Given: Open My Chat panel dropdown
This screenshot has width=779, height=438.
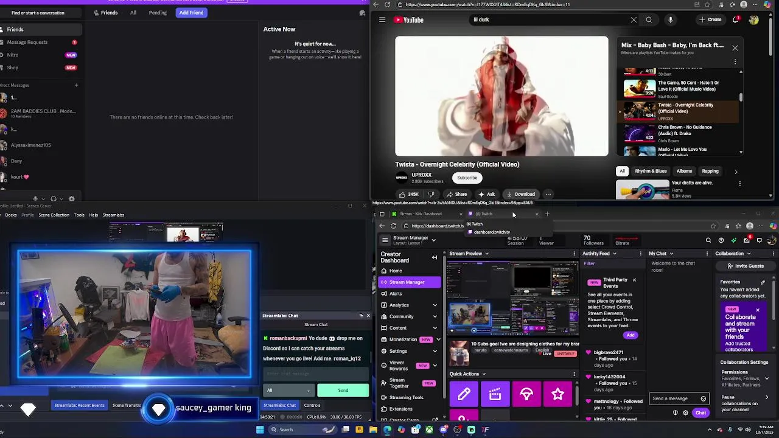Looking at the screenshot, I should (671, 254).
